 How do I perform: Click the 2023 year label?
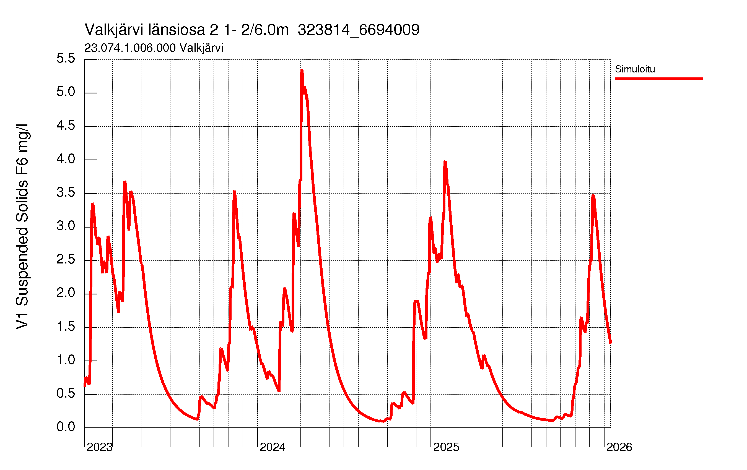[x=99, y=447]
